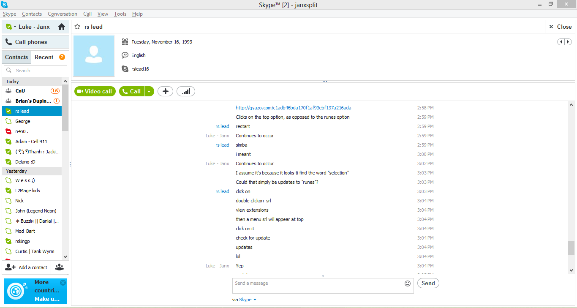
Task: Collapse profile panel using dotted handle
Action: 324,82
